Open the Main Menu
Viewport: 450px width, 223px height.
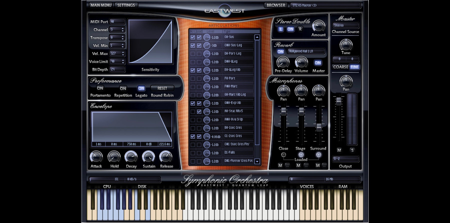point(101,5)
